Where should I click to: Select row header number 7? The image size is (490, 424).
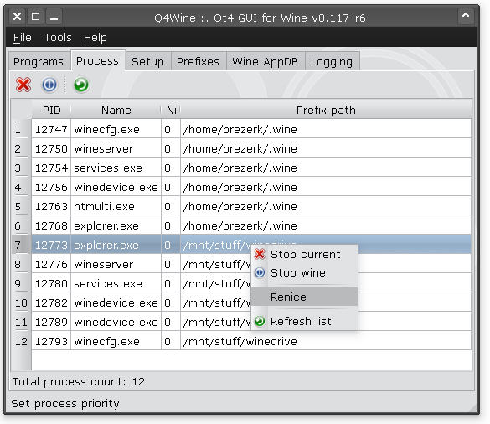[21, 245]
